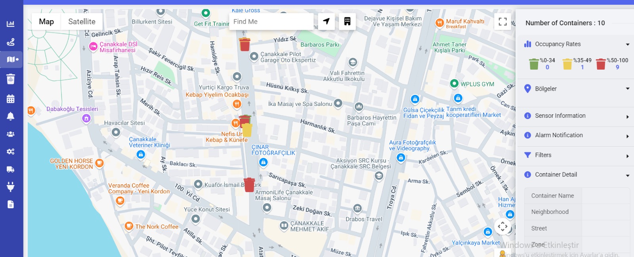Viewport: 634px width, 257px height.
Task: Click the Çanakkale DSİ Misafirhanesi pink pin
Action: coord(93,47)
